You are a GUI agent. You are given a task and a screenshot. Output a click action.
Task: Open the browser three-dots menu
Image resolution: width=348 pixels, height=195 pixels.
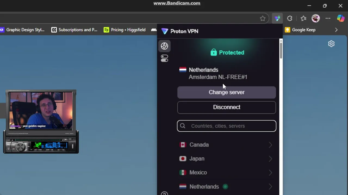click(328, 18)
